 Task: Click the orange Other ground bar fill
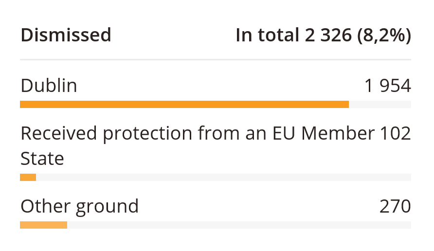coord(43,225)
